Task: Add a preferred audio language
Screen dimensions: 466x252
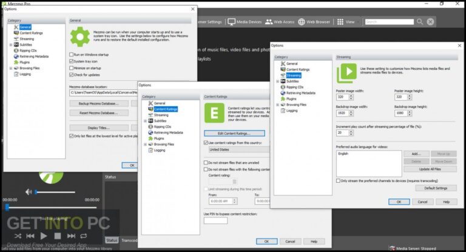Action: tap(416, 154)
